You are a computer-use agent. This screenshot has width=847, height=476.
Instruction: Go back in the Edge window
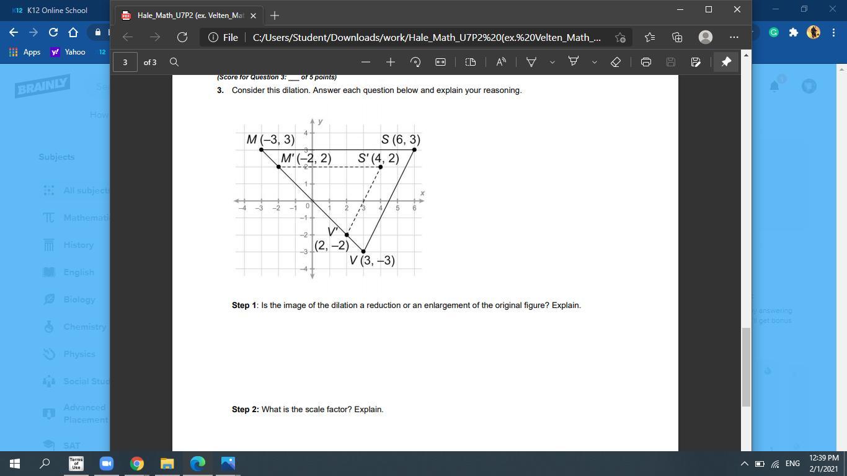pos(128,37)
